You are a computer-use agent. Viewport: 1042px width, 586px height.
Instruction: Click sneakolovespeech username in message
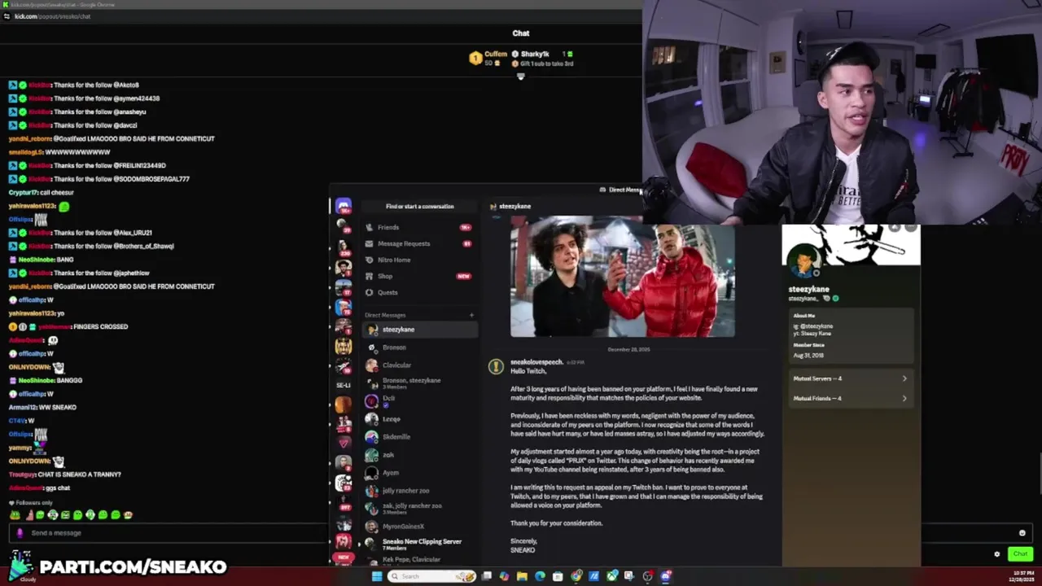click(536, 361)
